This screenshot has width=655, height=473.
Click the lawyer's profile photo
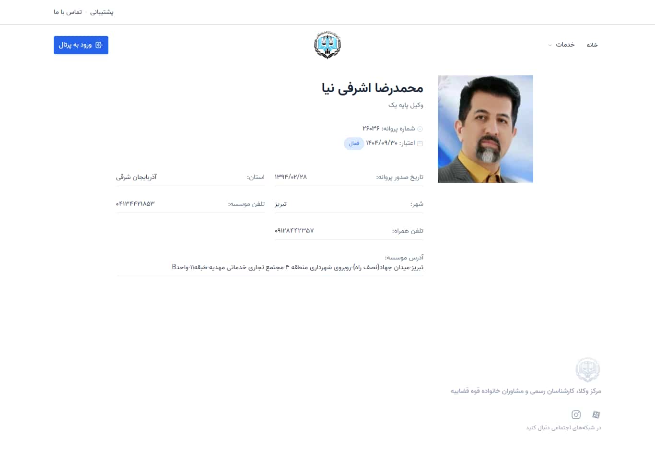[485, 129]
